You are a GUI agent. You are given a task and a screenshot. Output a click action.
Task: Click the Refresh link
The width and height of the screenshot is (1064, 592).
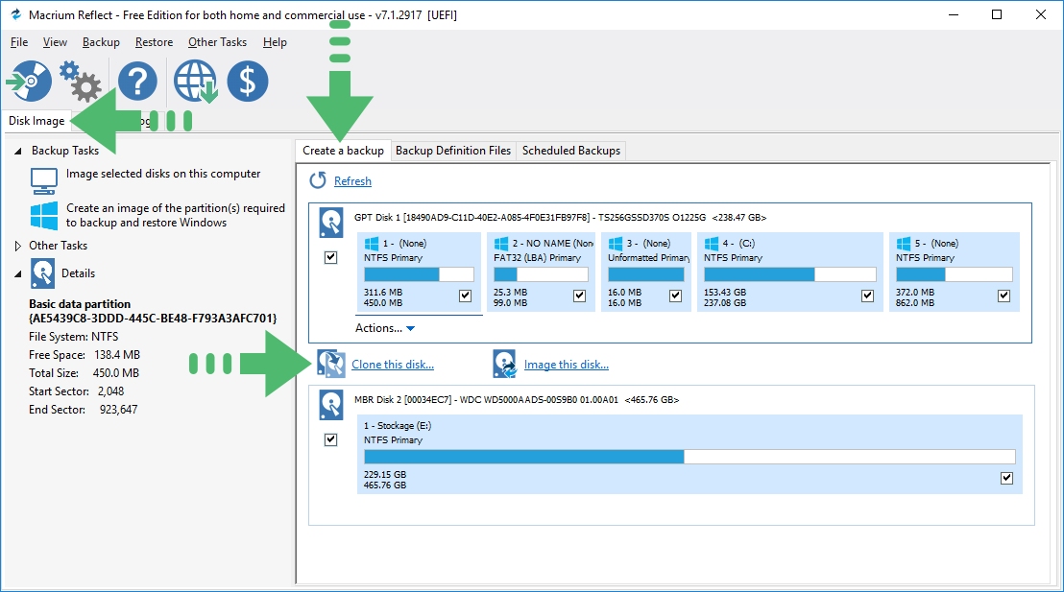tap(352, 181)
